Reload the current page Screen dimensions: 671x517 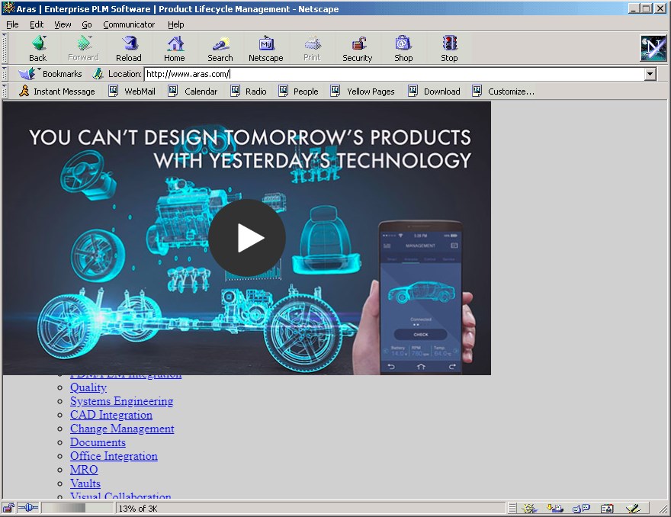coord(128,48)
